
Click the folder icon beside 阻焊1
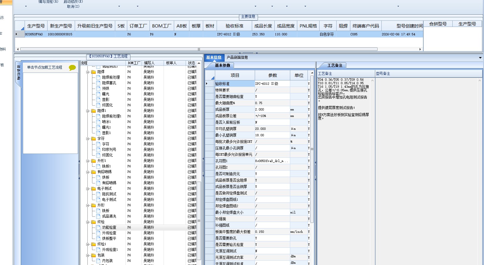pos(94,111)
